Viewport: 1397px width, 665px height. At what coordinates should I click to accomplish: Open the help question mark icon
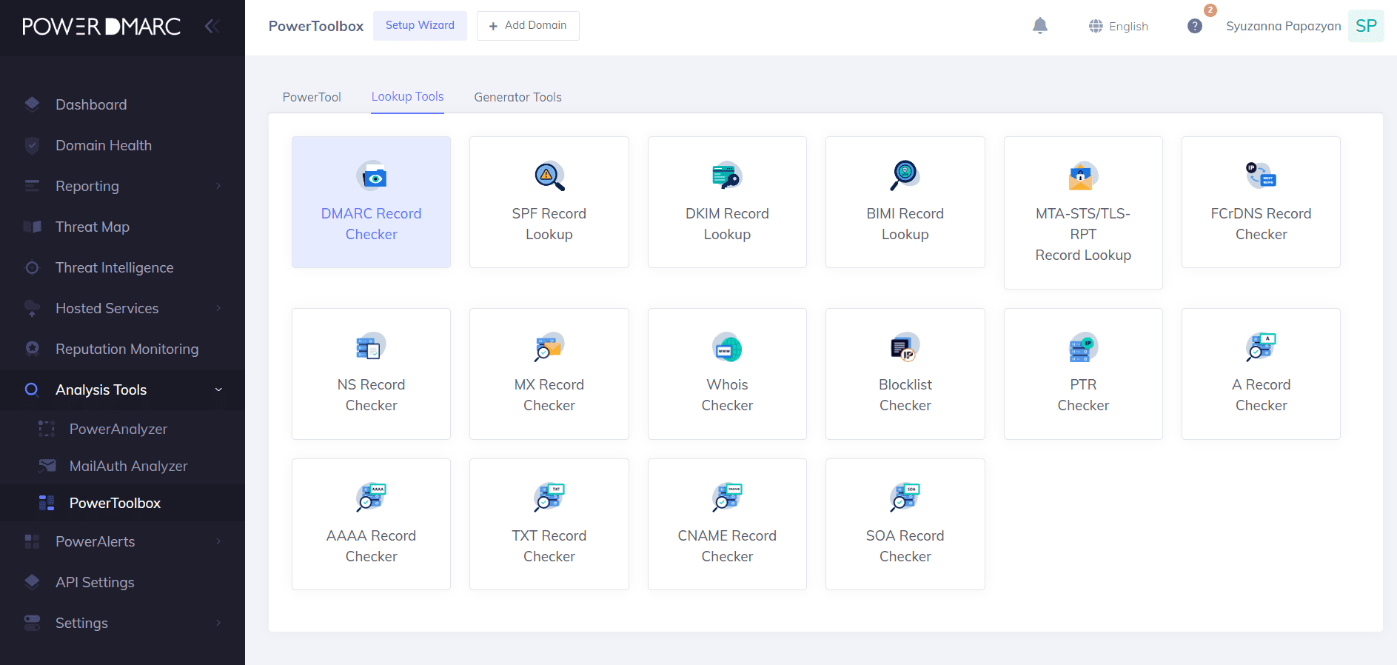coord(1194,26)
